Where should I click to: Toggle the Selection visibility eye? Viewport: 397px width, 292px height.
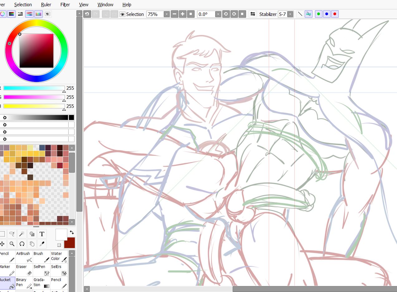coord(123,14)
